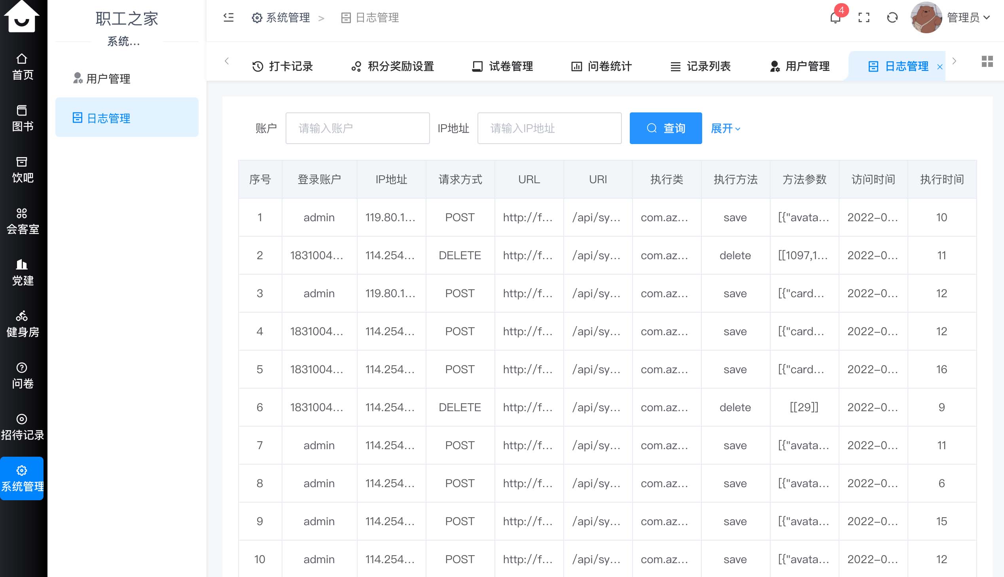The width and height of the screenshot is (1004, 577).
Task: Click the refresh page icon
Action: [x=892, y=17]
